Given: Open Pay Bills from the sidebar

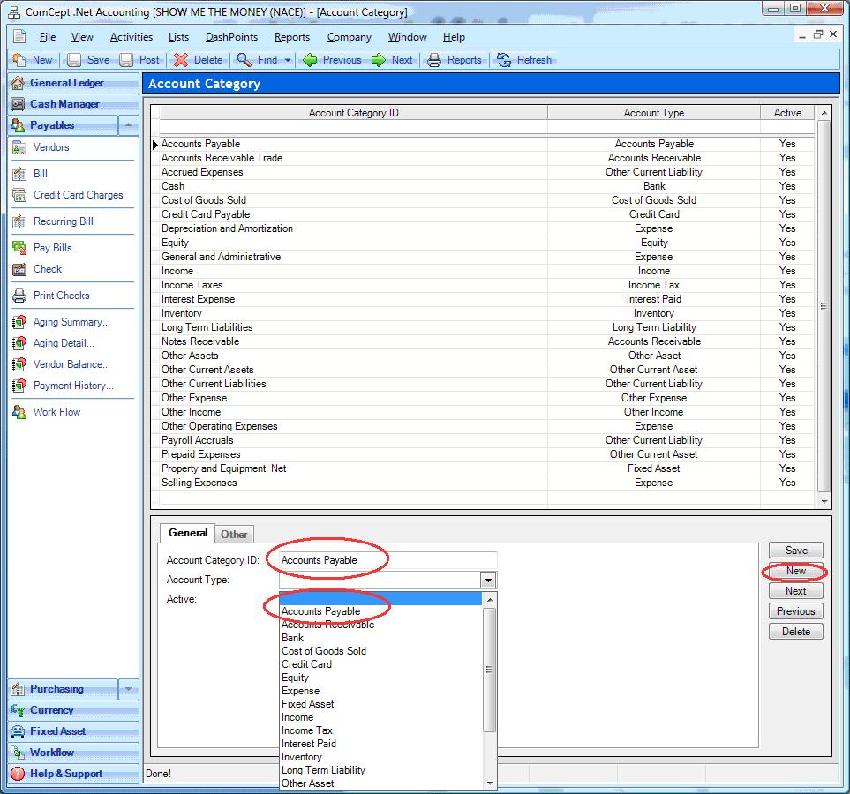Looking at the screenshot, I should pos(52,248).
